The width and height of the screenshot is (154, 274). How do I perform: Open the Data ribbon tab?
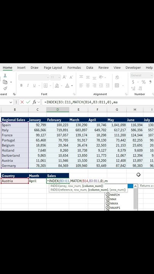(90, 68)
